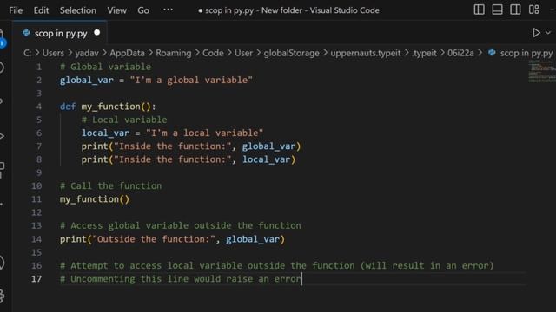The height and width of the screenshot is (312, 556).
Task: Toggle the secondary side bar layout icon
Action: (x=515, y=10)
